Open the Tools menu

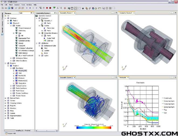[23, 5]
